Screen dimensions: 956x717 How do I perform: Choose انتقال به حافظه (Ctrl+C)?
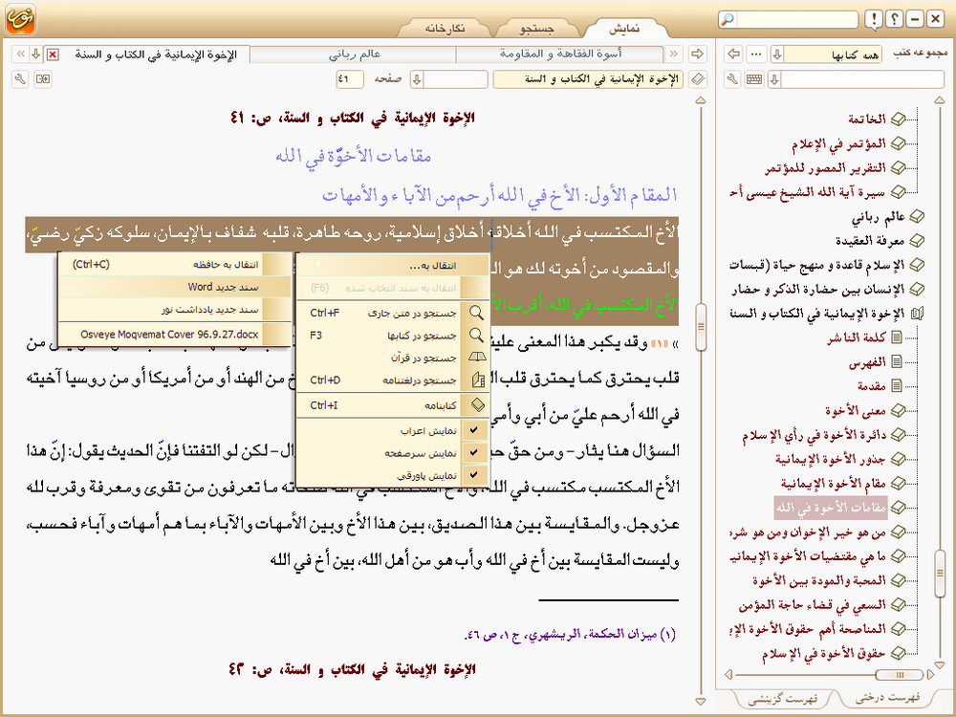174,265
